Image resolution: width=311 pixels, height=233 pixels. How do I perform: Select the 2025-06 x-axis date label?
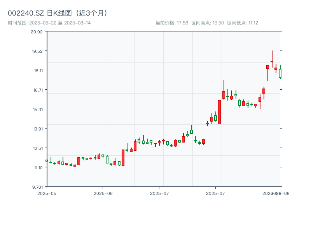pos(103,193)
